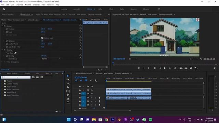Filter properties funnel in Effect Controls

[x=99, y=69]
